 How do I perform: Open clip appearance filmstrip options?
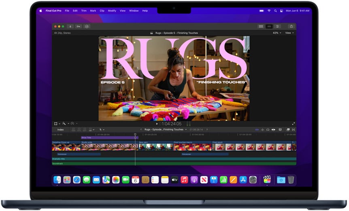click(280, 130)
